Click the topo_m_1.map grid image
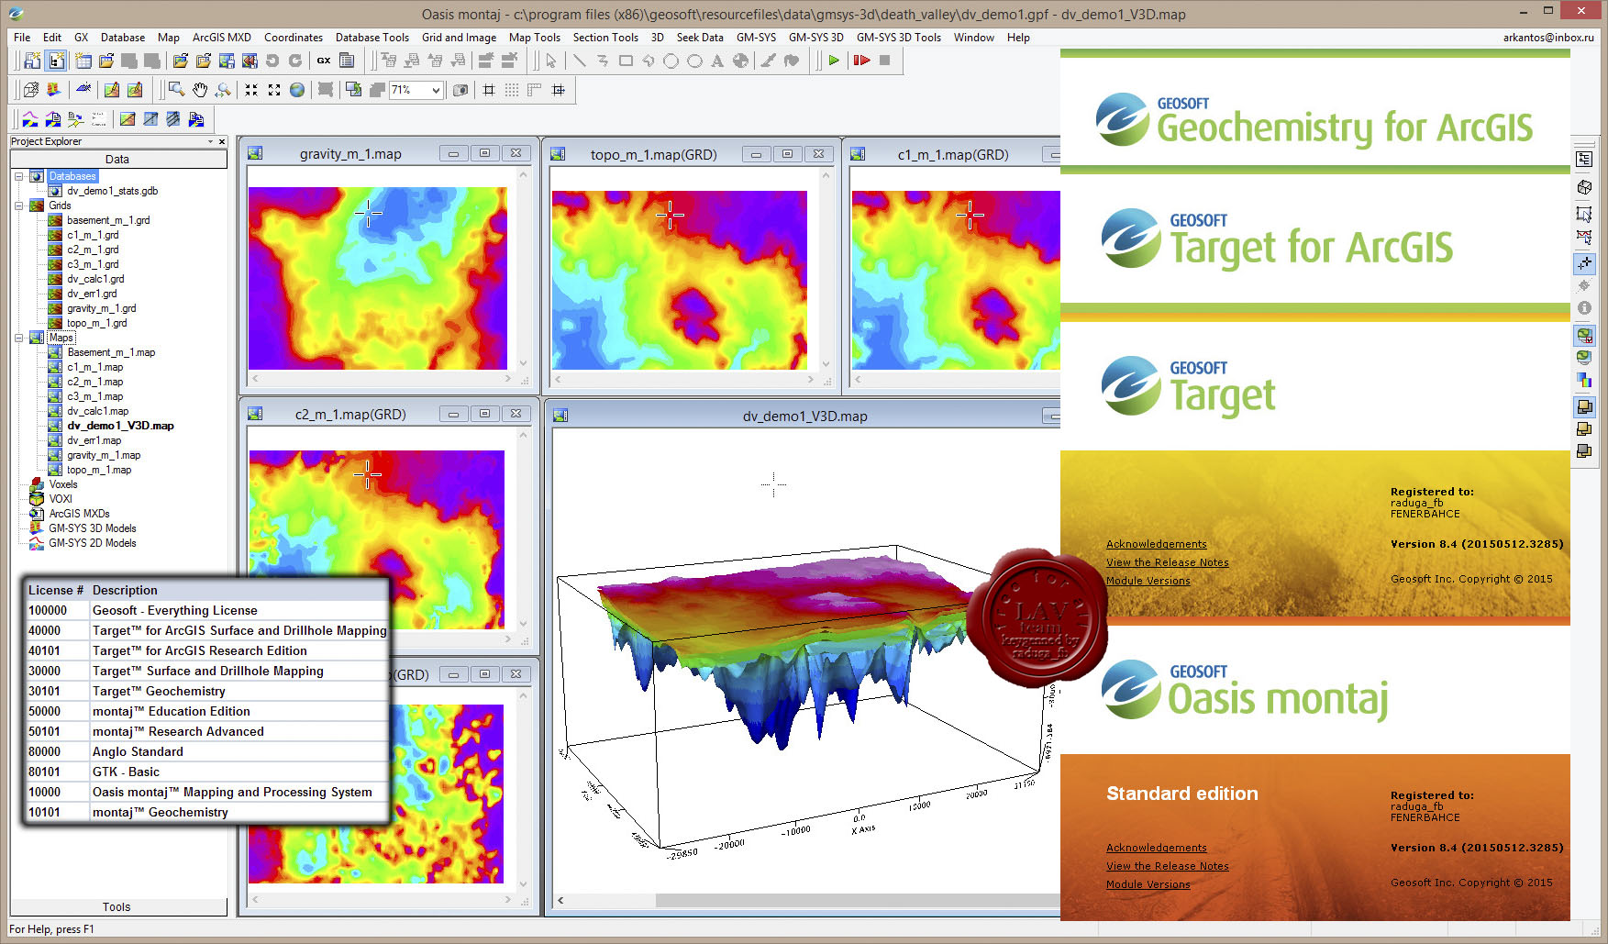The width and height of the screenshot is (1608, 944). [679, 280]
